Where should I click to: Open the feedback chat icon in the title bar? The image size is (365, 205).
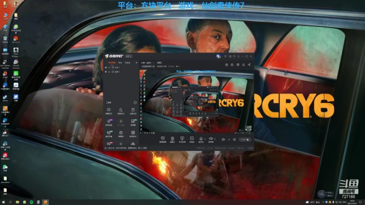[230, 56]
